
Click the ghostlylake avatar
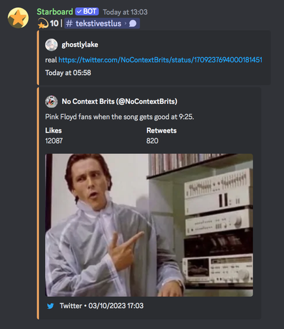click(x=52, y=45)
